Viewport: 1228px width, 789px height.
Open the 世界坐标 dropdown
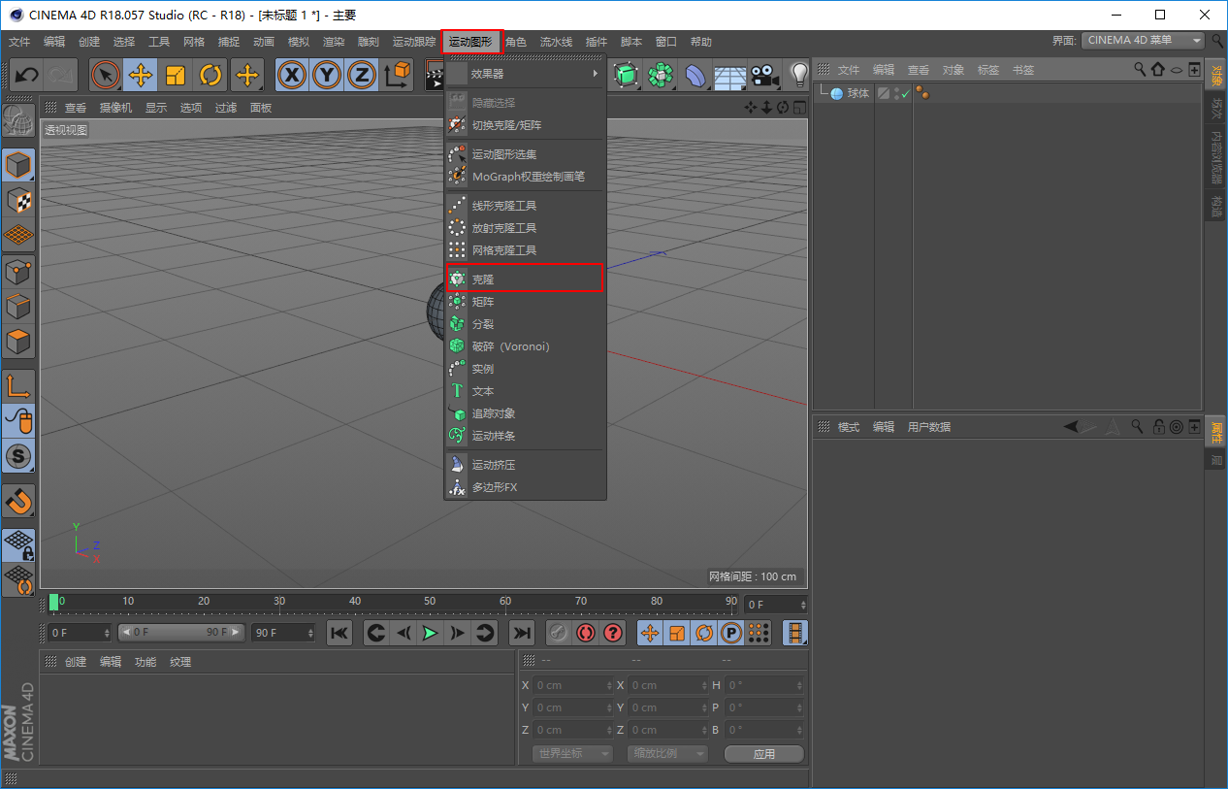tap(573, 754)
